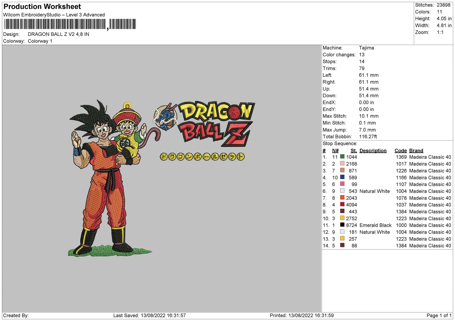This screenshot has width=455, height=321.
Task: Click the 'Code' column header
Action: point(401,151)
